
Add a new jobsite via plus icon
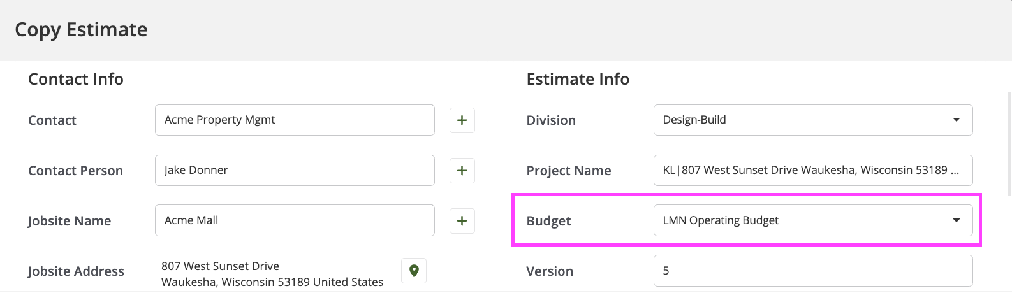(462, 220)
